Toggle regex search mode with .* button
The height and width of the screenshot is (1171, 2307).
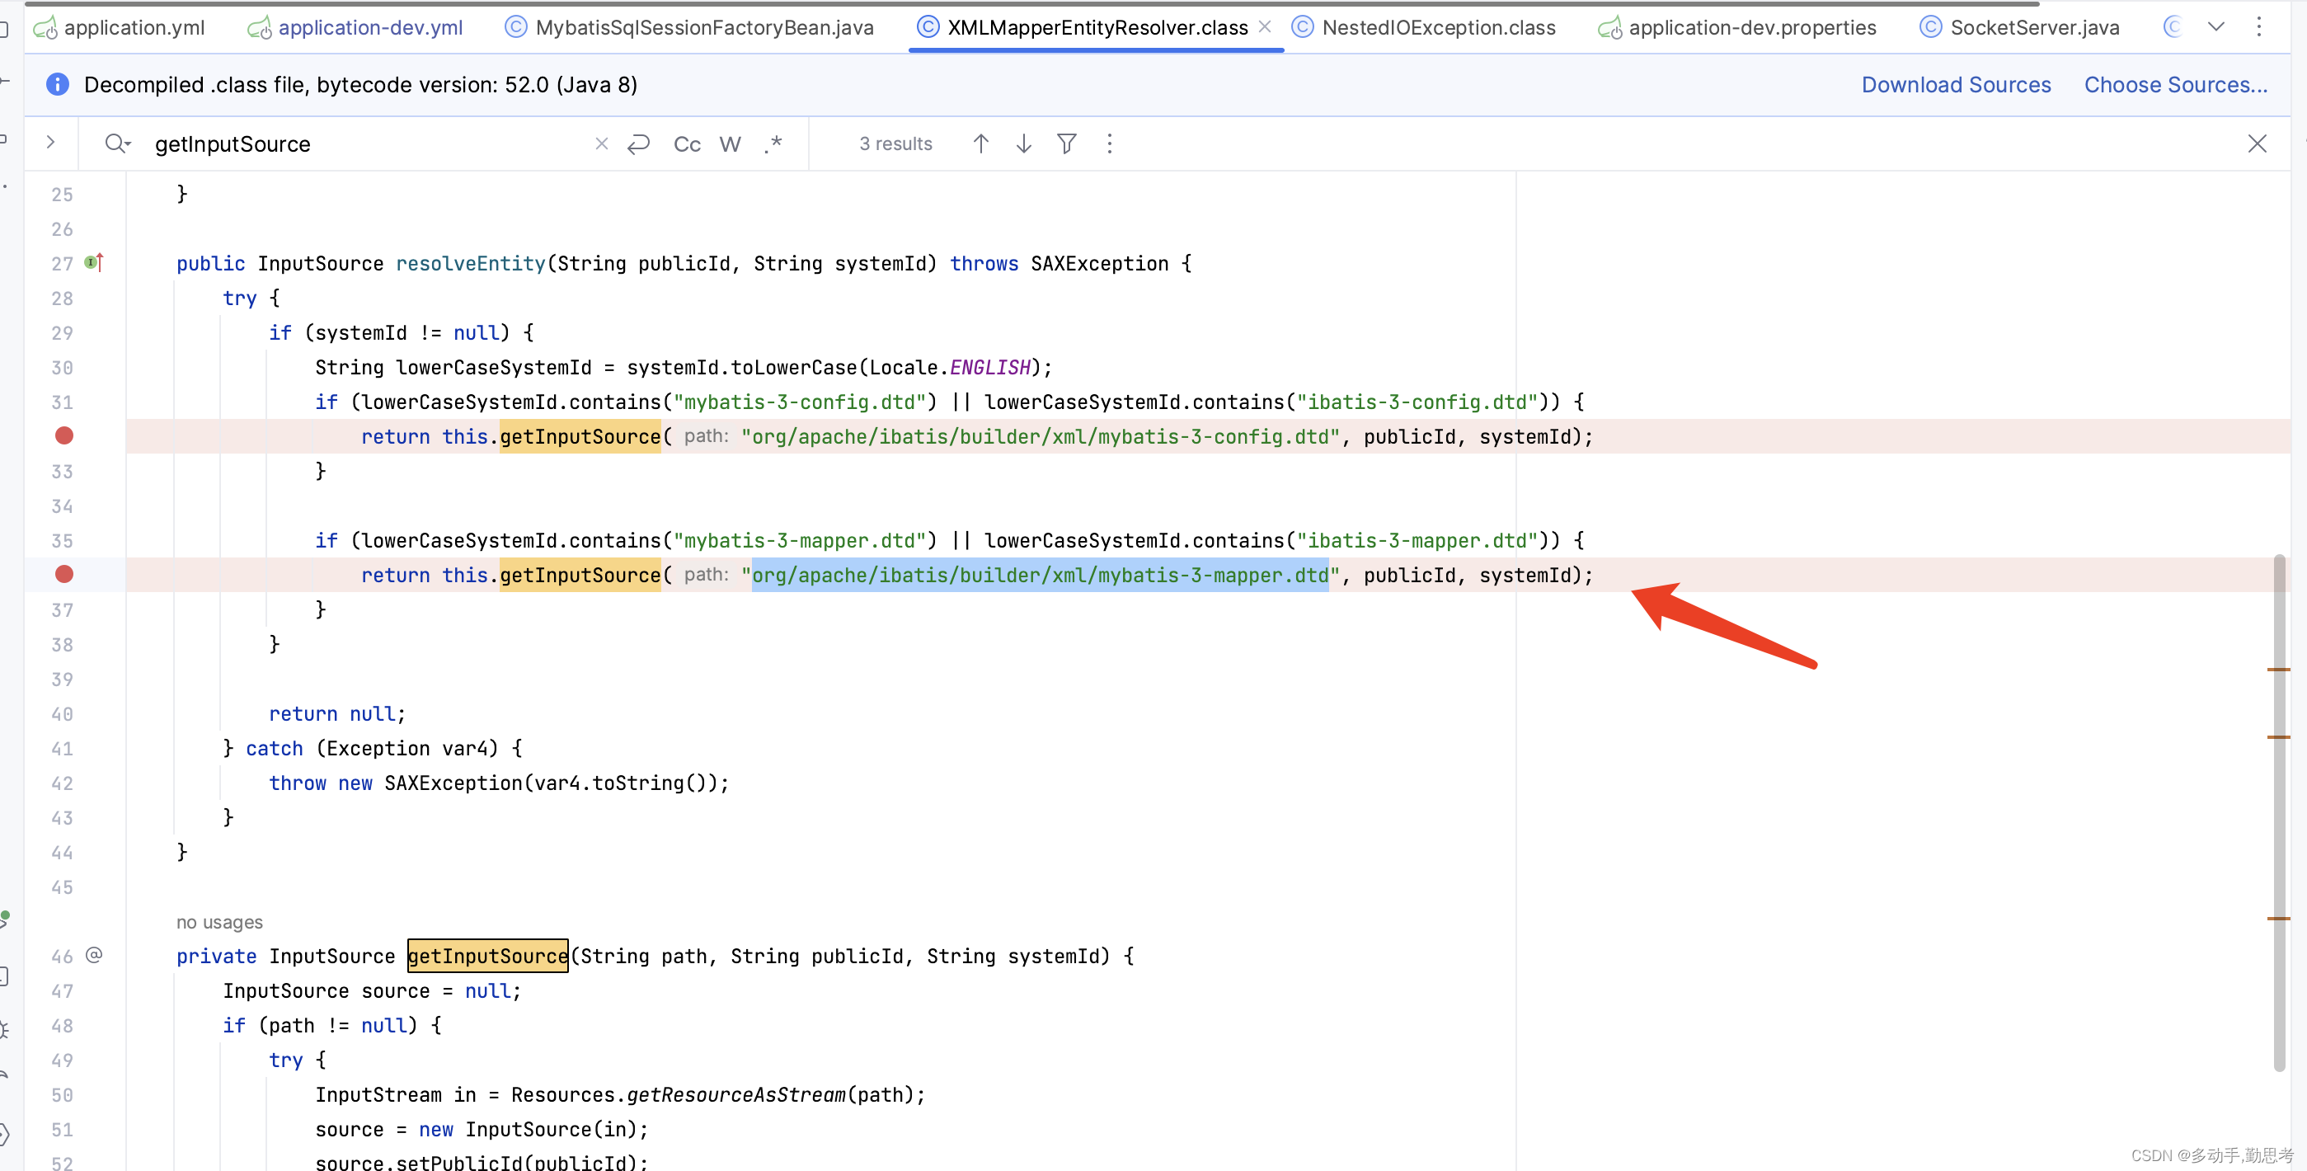[773, 143]
